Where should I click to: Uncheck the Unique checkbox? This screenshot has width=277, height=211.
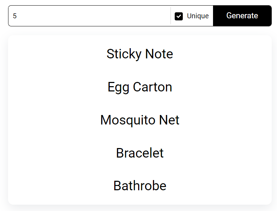click(179, 16)
